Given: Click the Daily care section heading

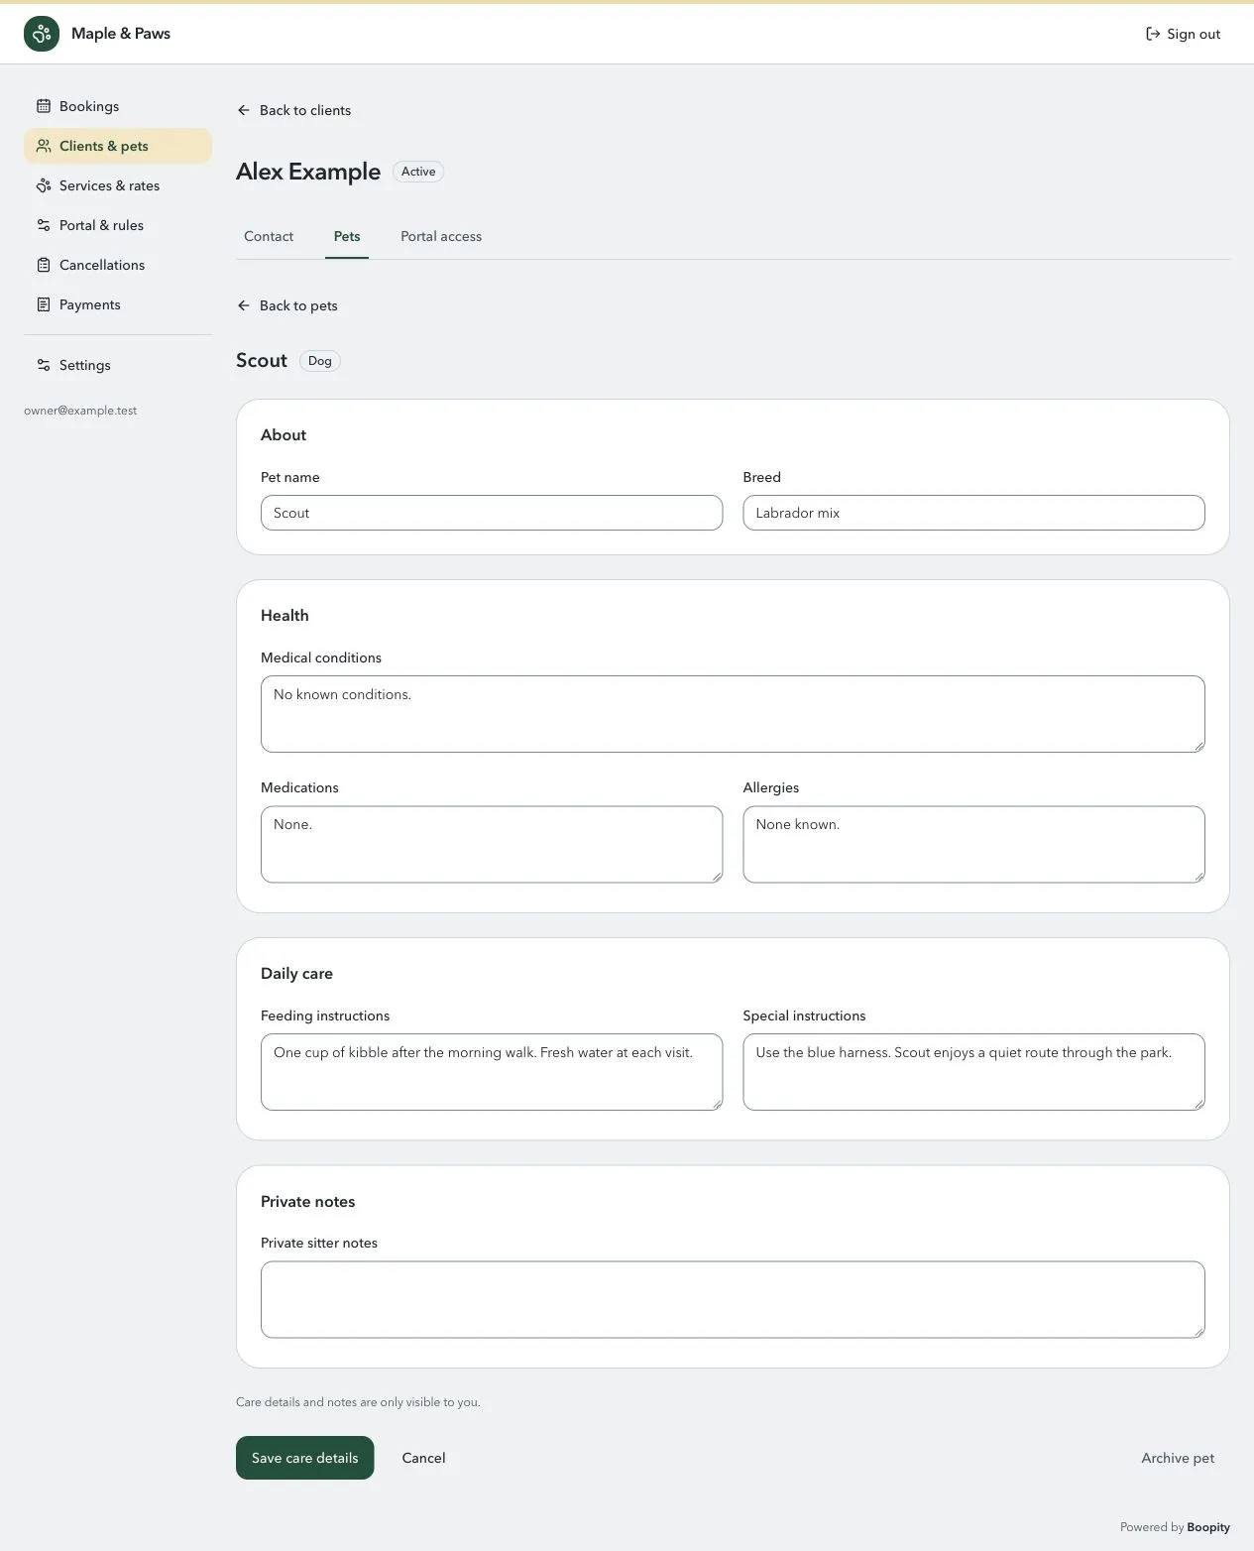Looking at the screenshot, I should coord(296,974).
